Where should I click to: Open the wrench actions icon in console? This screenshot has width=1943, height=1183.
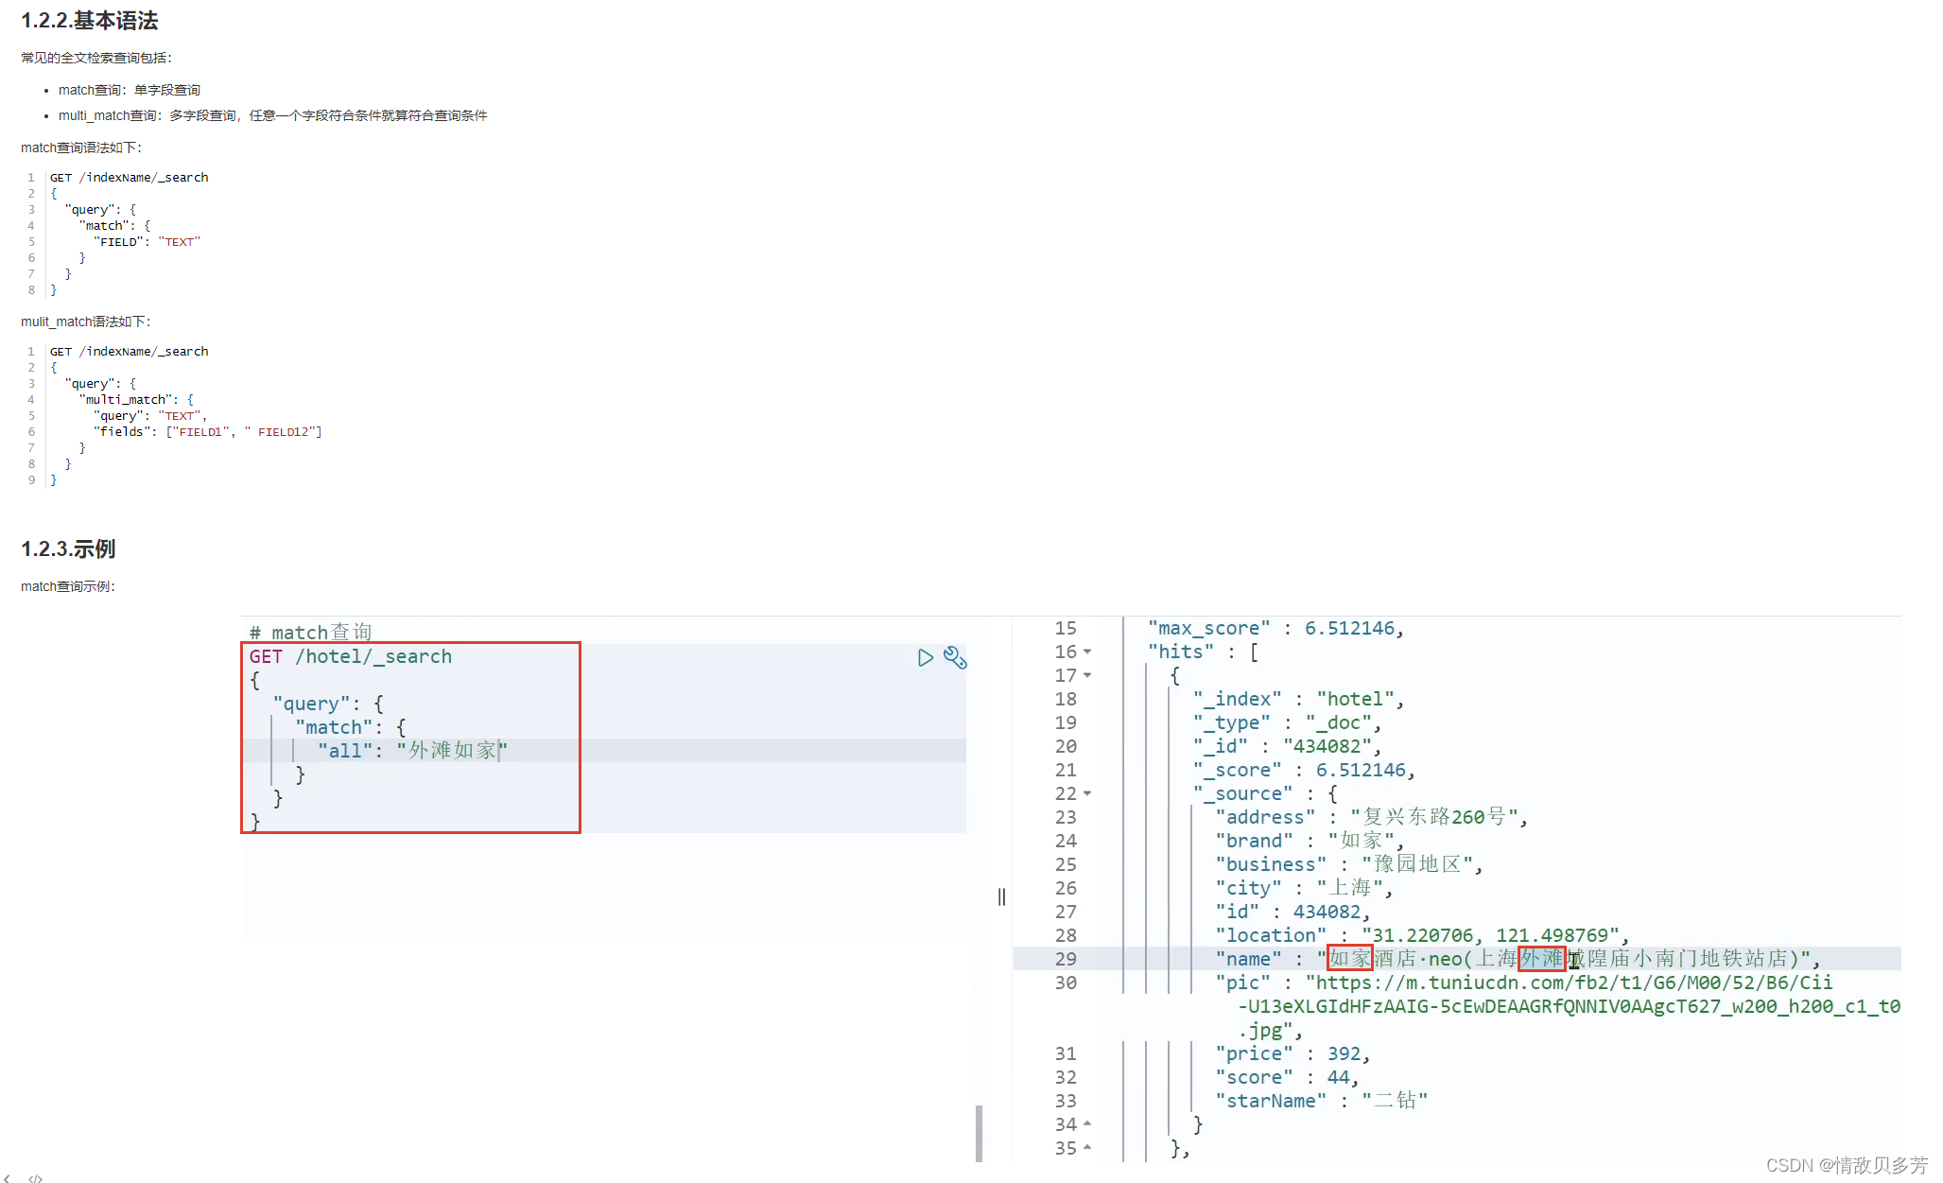(x=955, y=657)
